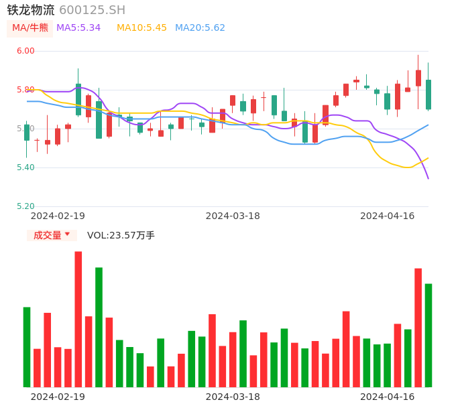
Task: Click the last green volume bar on right
Action: (x=428, y=335)
